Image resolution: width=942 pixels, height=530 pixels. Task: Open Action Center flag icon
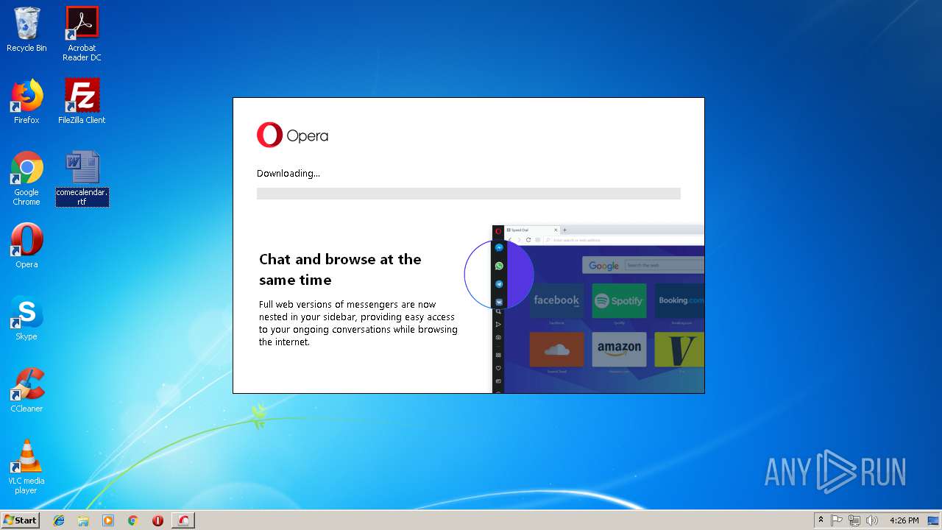[x=837, y=520]
